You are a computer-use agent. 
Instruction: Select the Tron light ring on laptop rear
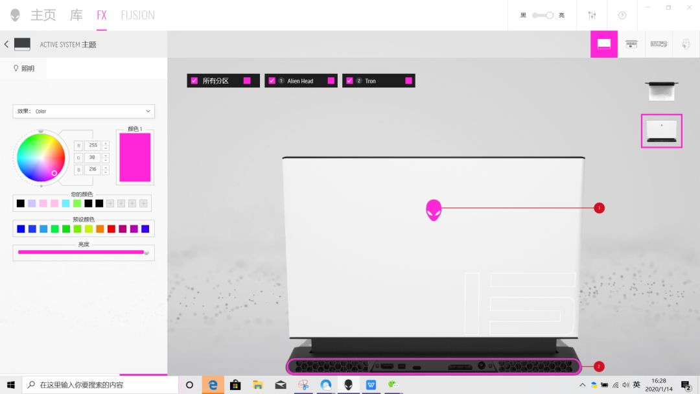(x=434, y=366)
